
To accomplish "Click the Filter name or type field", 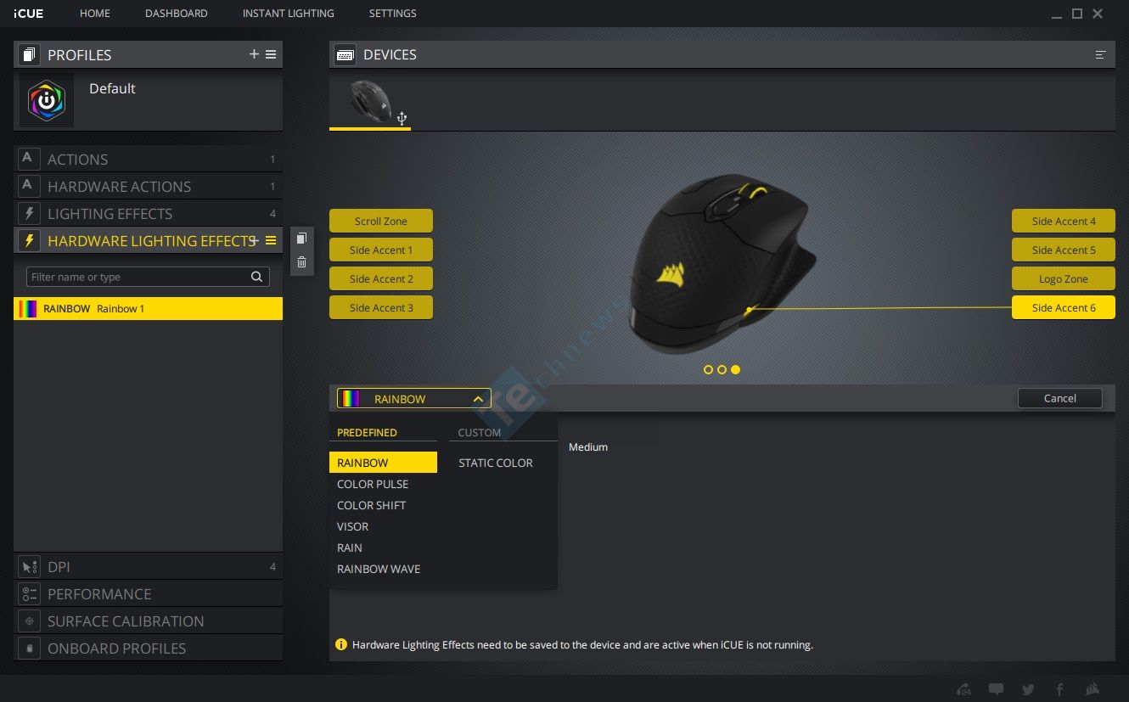I will [148, 277].
